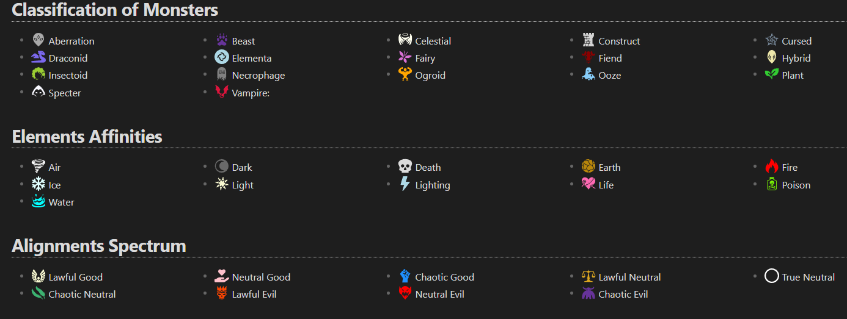This screenshot has height=319, width=847.
Task: Click the green Poison bottle icon
Action: click(772, 184)
